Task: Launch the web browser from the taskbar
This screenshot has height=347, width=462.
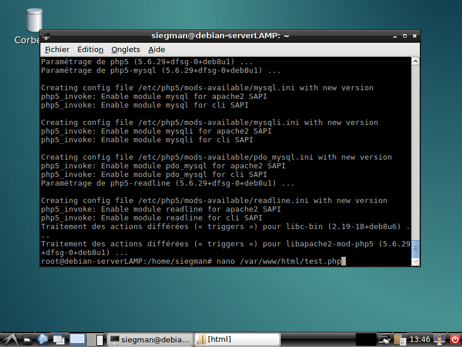Action: coord(43,339)
